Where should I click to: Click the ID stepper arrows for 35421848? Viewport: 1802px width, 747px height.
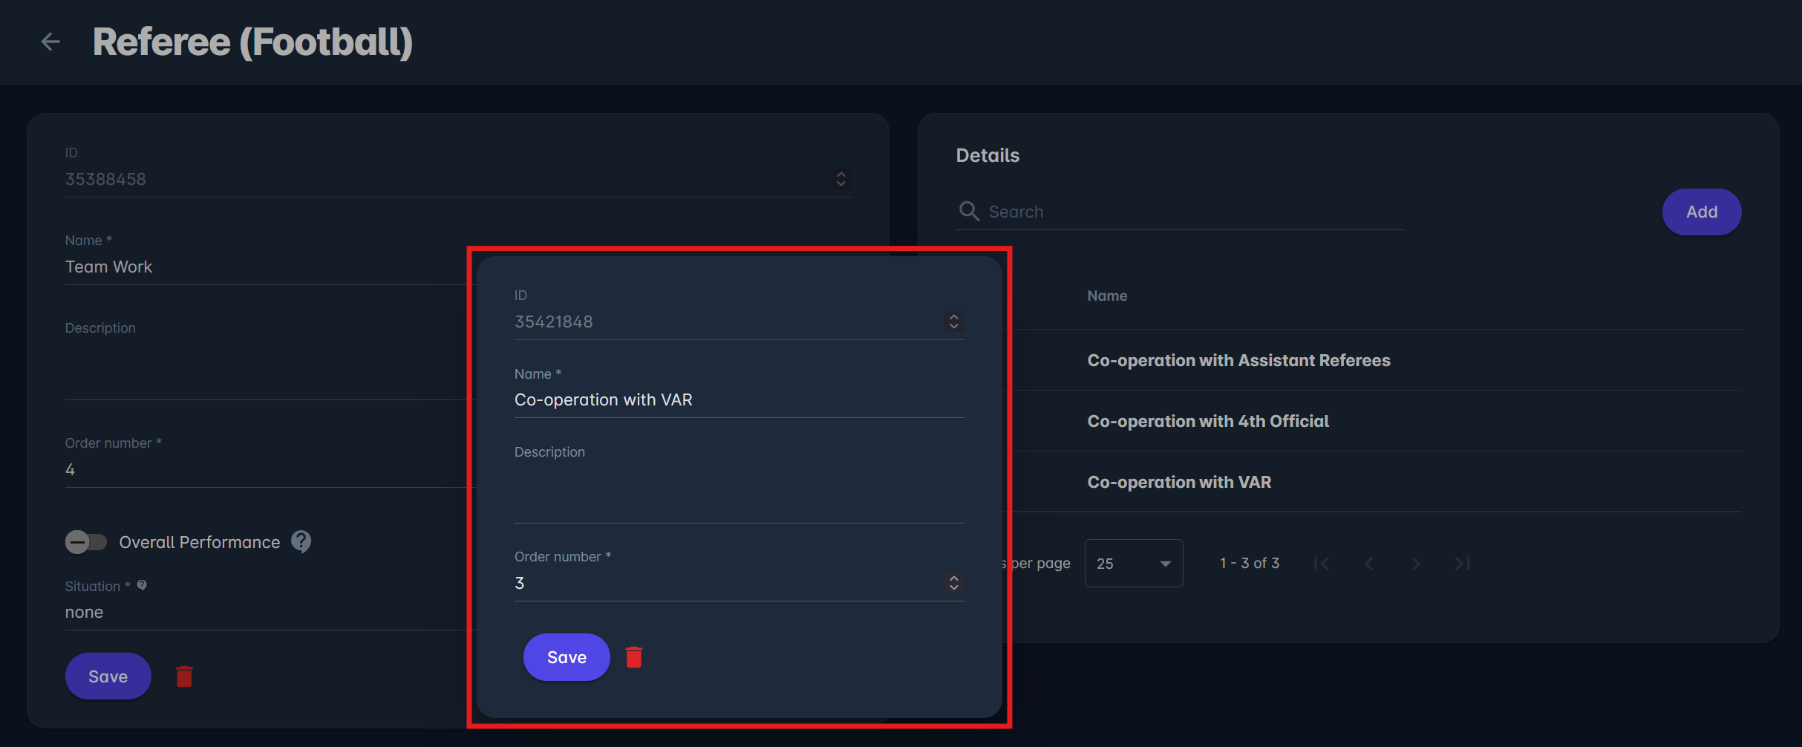pyautogui.click(x=953, y=322)
